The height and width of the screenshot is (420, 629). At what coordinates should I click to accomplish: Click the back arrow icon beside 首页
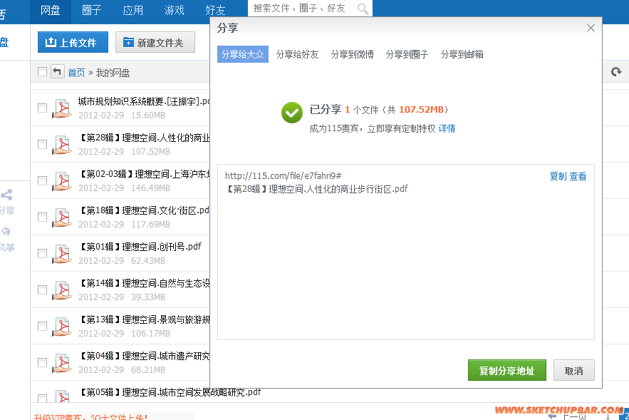click(58, 72)
